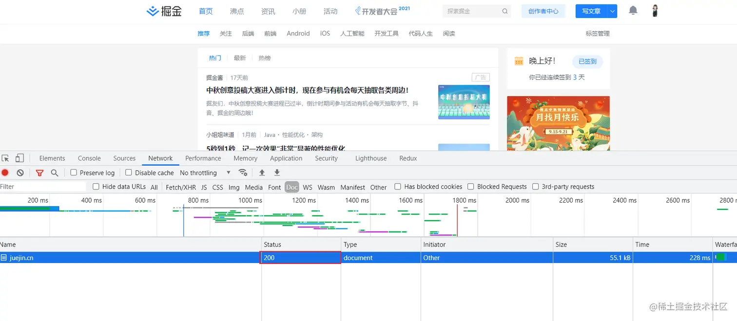Open the user avatar menu
Image resolution: width=737 pixels, height=321 pixels.
[656, 11]
